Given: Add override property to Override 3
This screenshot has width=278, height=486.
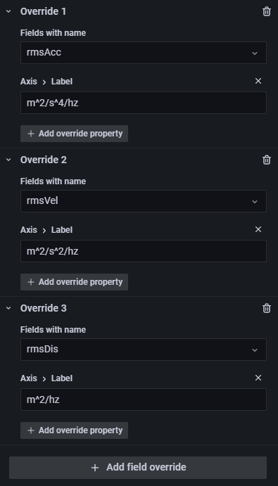Looking at the screenshot, I should click(74, 430).
